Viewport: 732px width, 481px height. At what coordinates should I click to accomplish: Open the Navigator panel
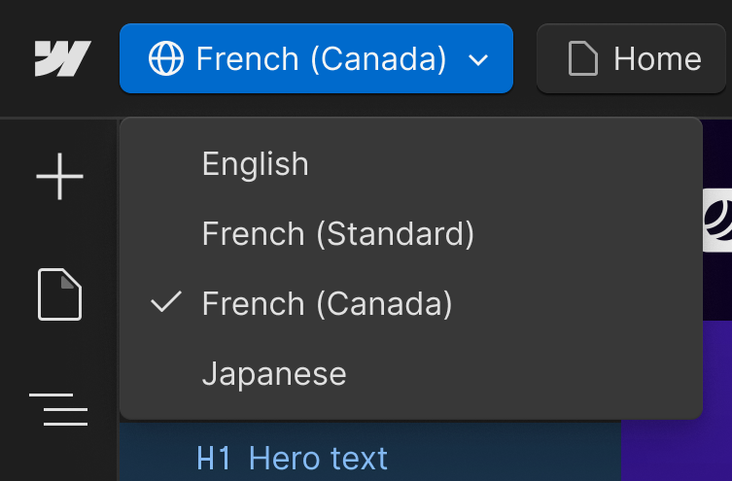pos(59,409)
